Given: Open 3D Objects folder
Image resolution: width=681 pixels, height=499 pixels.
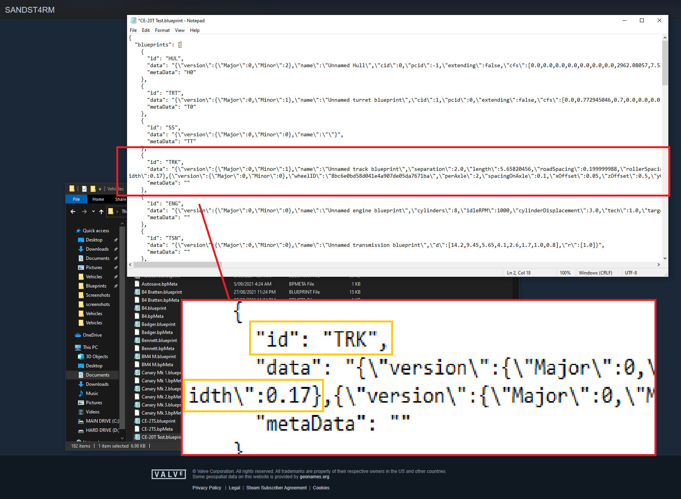Looking at the screenshot, I should click(97, 357).
